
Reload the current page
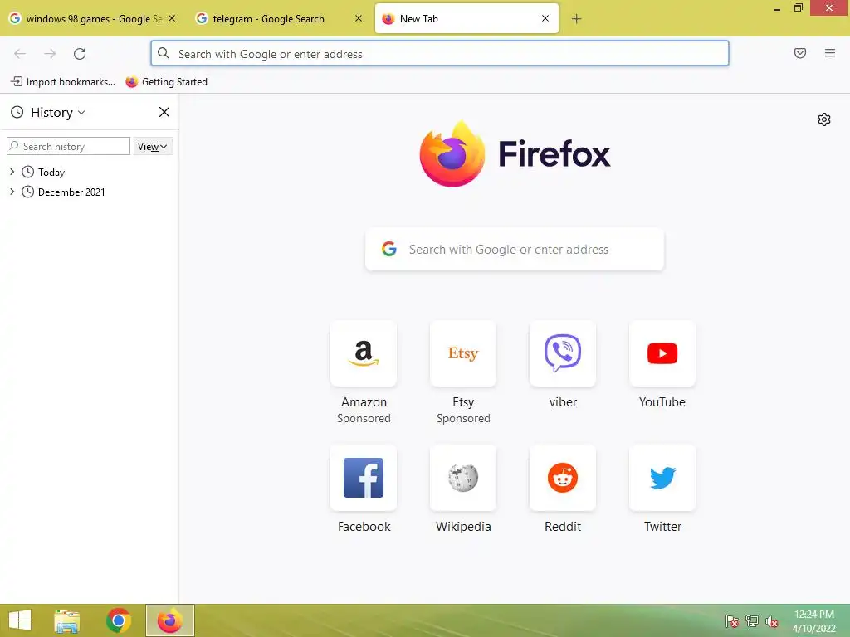[80, 54]
